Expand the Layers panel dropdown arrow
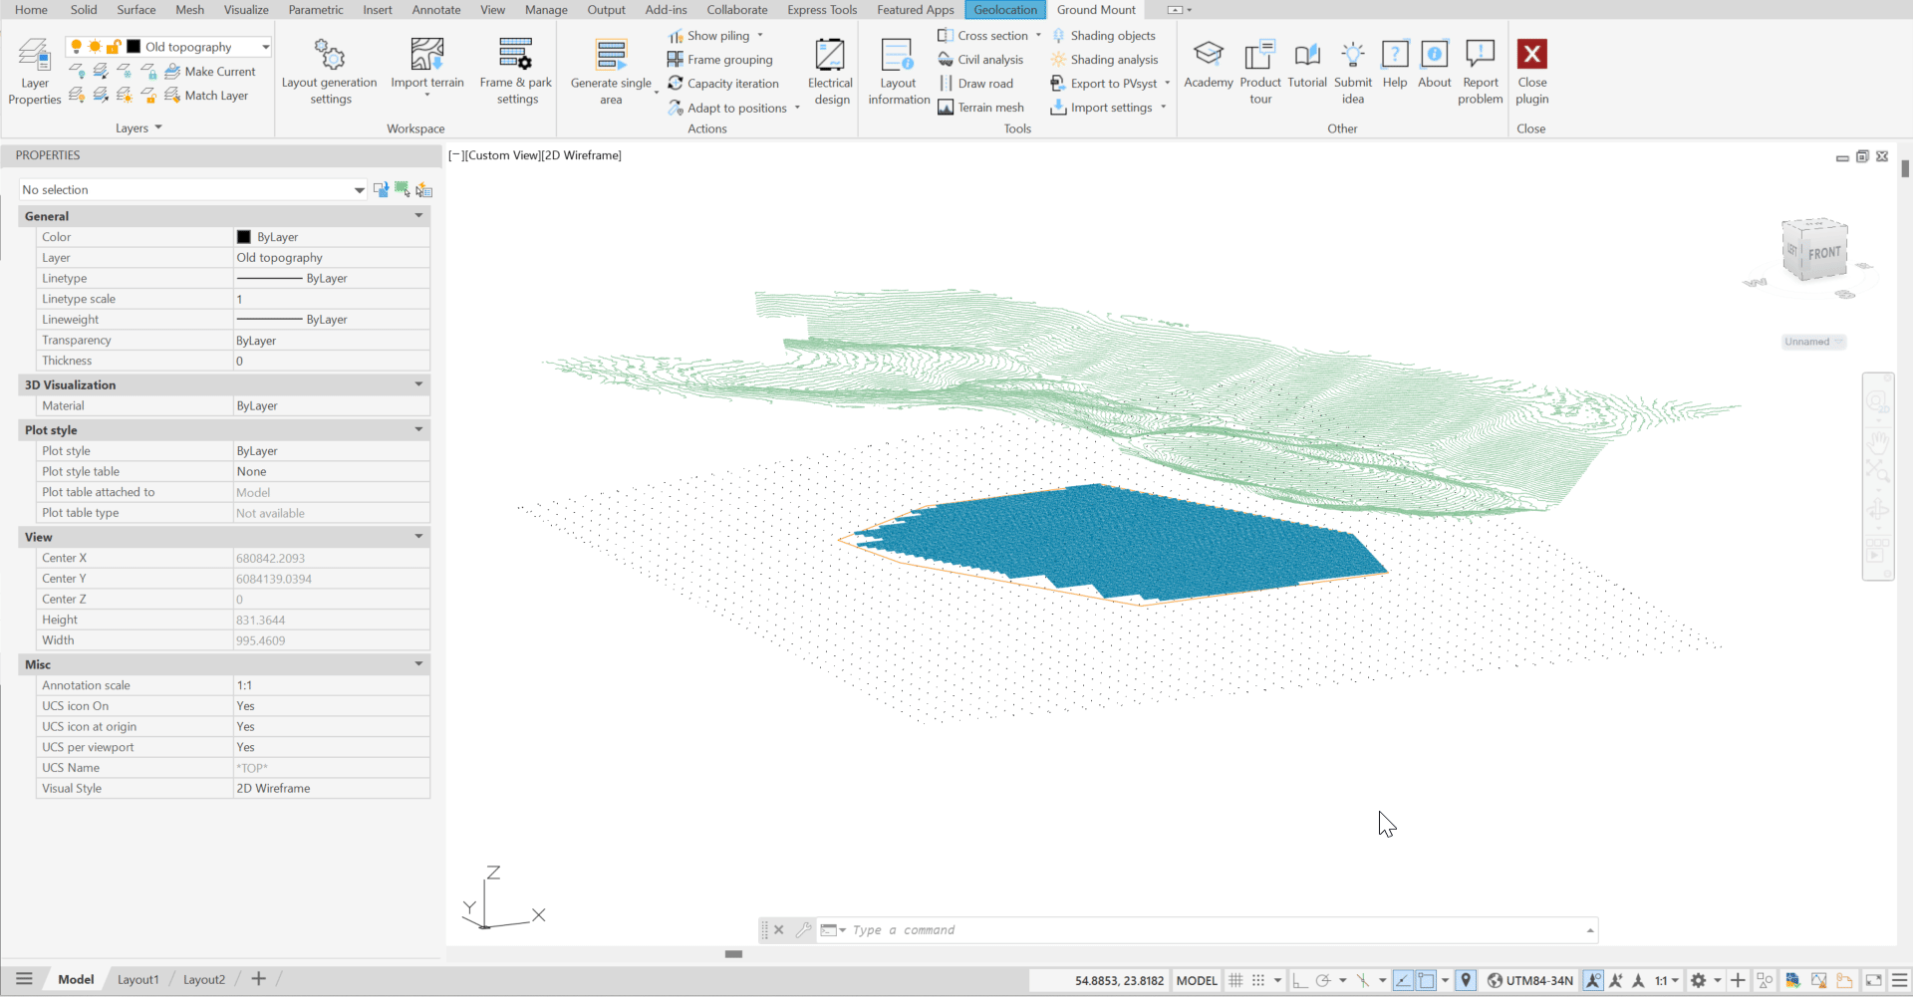The height and width of the screenshot is (997, 1913). point(158,128)
